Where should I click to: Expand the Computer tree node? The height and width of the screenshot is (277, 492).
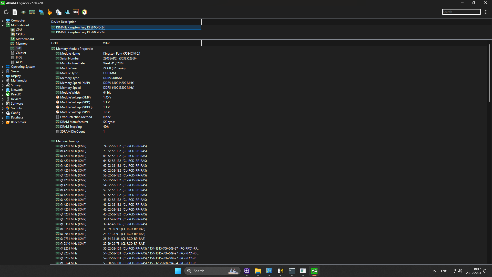pyautogui.click(x=3, y=21)
